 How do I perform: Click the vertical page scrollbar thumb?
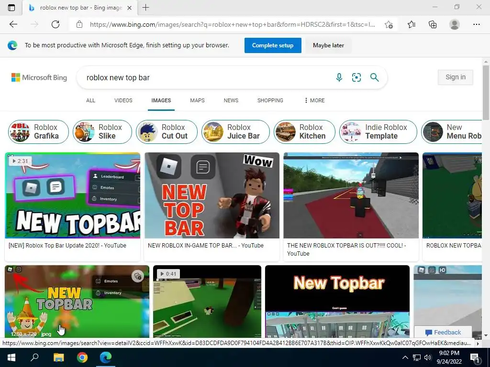[x=486, y=92]
